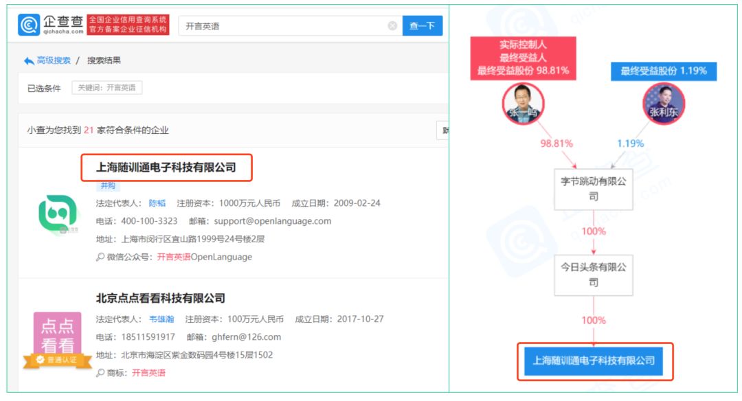This screenshot has height=401, width=742.
Task: Click 张一鸣 avatar in equity chart
Action: [x=523, y=104]
